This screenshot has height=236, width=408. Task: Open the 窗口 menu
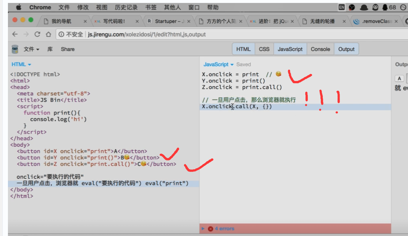(x=194, y=7)
